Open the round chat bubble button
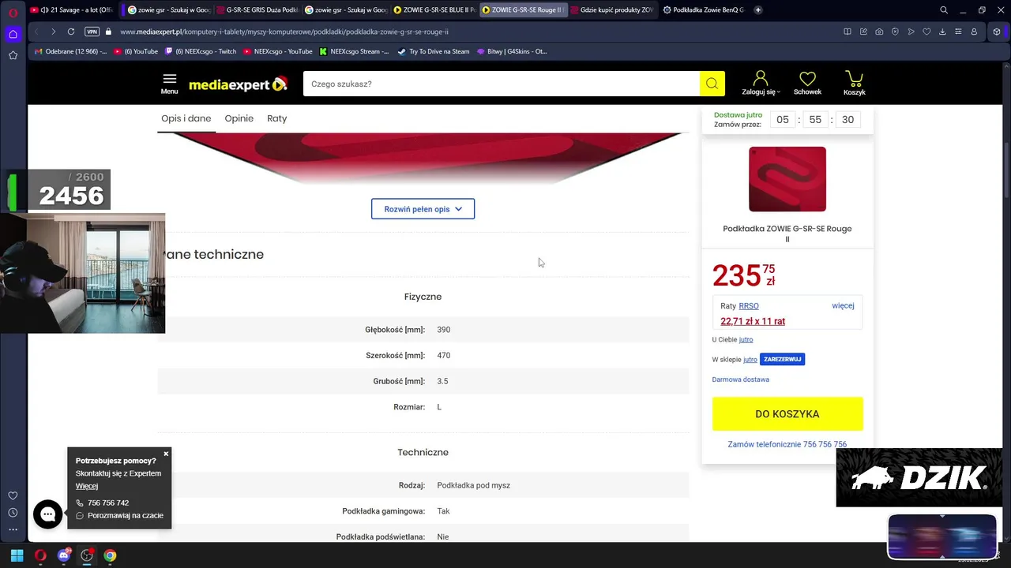The height and width of the screenshot is (568, 1011). 48,514
